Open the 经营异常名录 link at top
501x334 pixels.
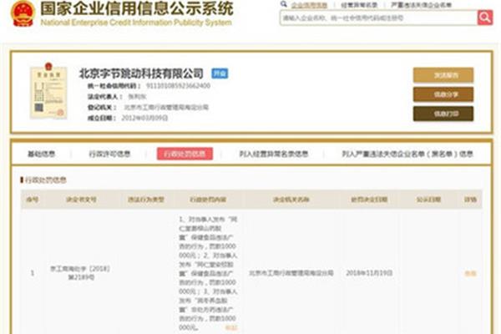[359, 5]
